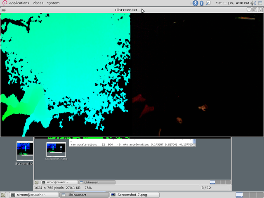The image size is (264, 198).
Task: Switch to Screenshot-7.png in taskbar
Action: point(134,195)
